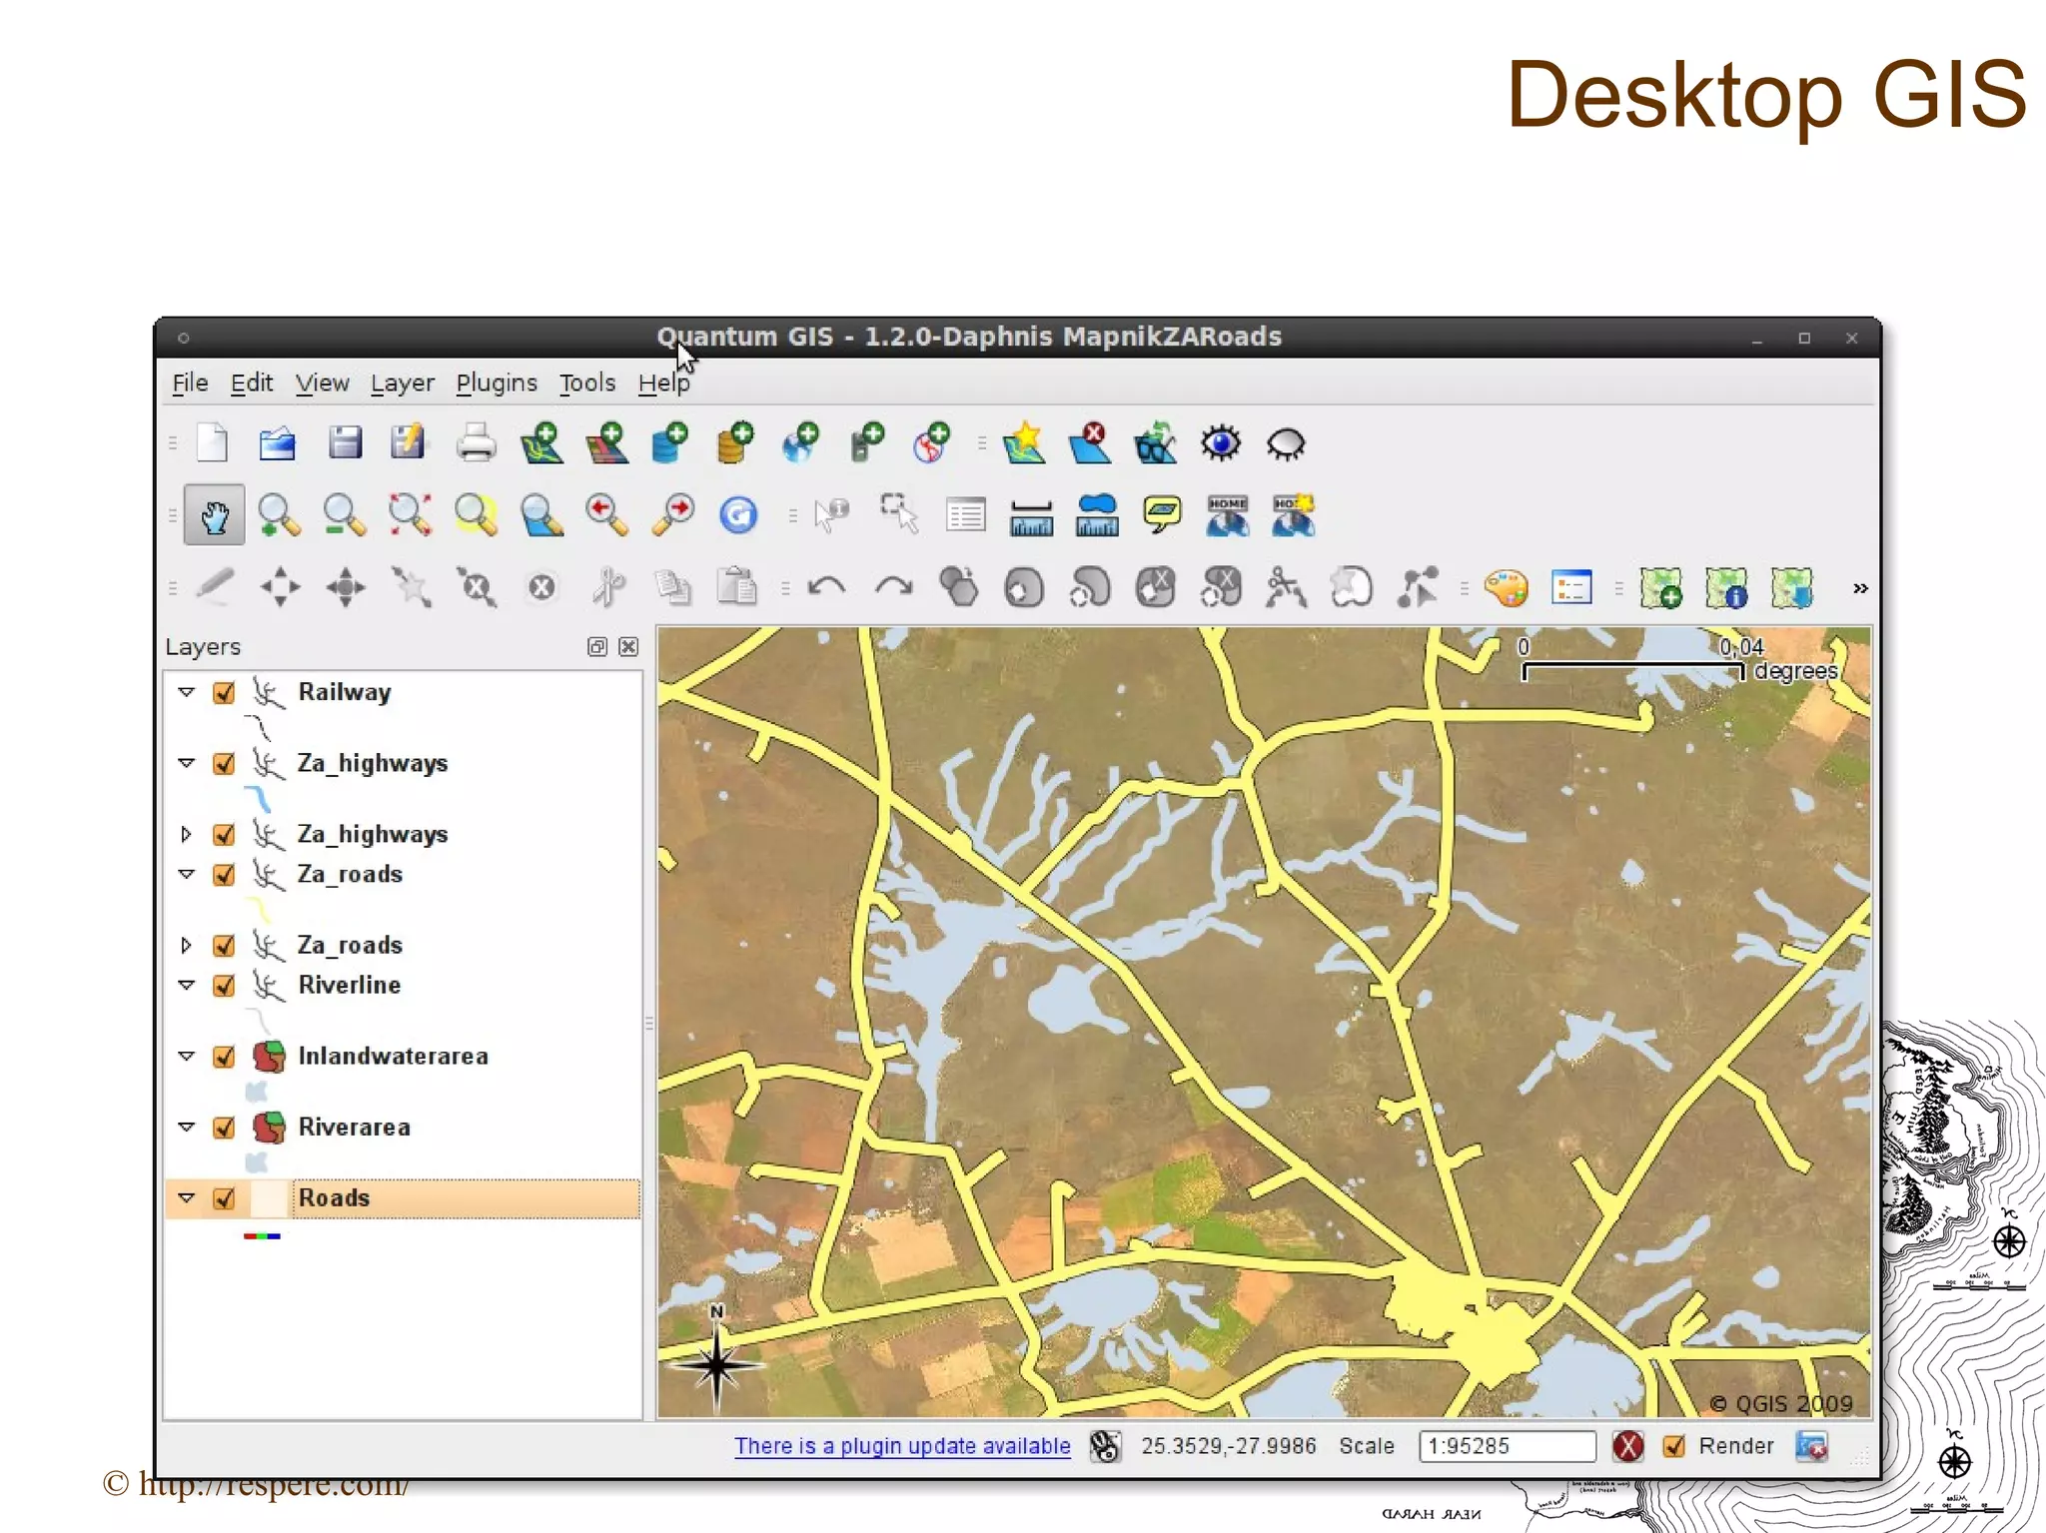Open the attribute table
Screen dimensions: 2046x1533
[x=965, y=515]
